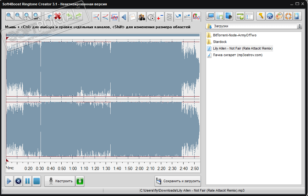
Task: Start recording with the green microphone button
Action: [x=80, y=181]
